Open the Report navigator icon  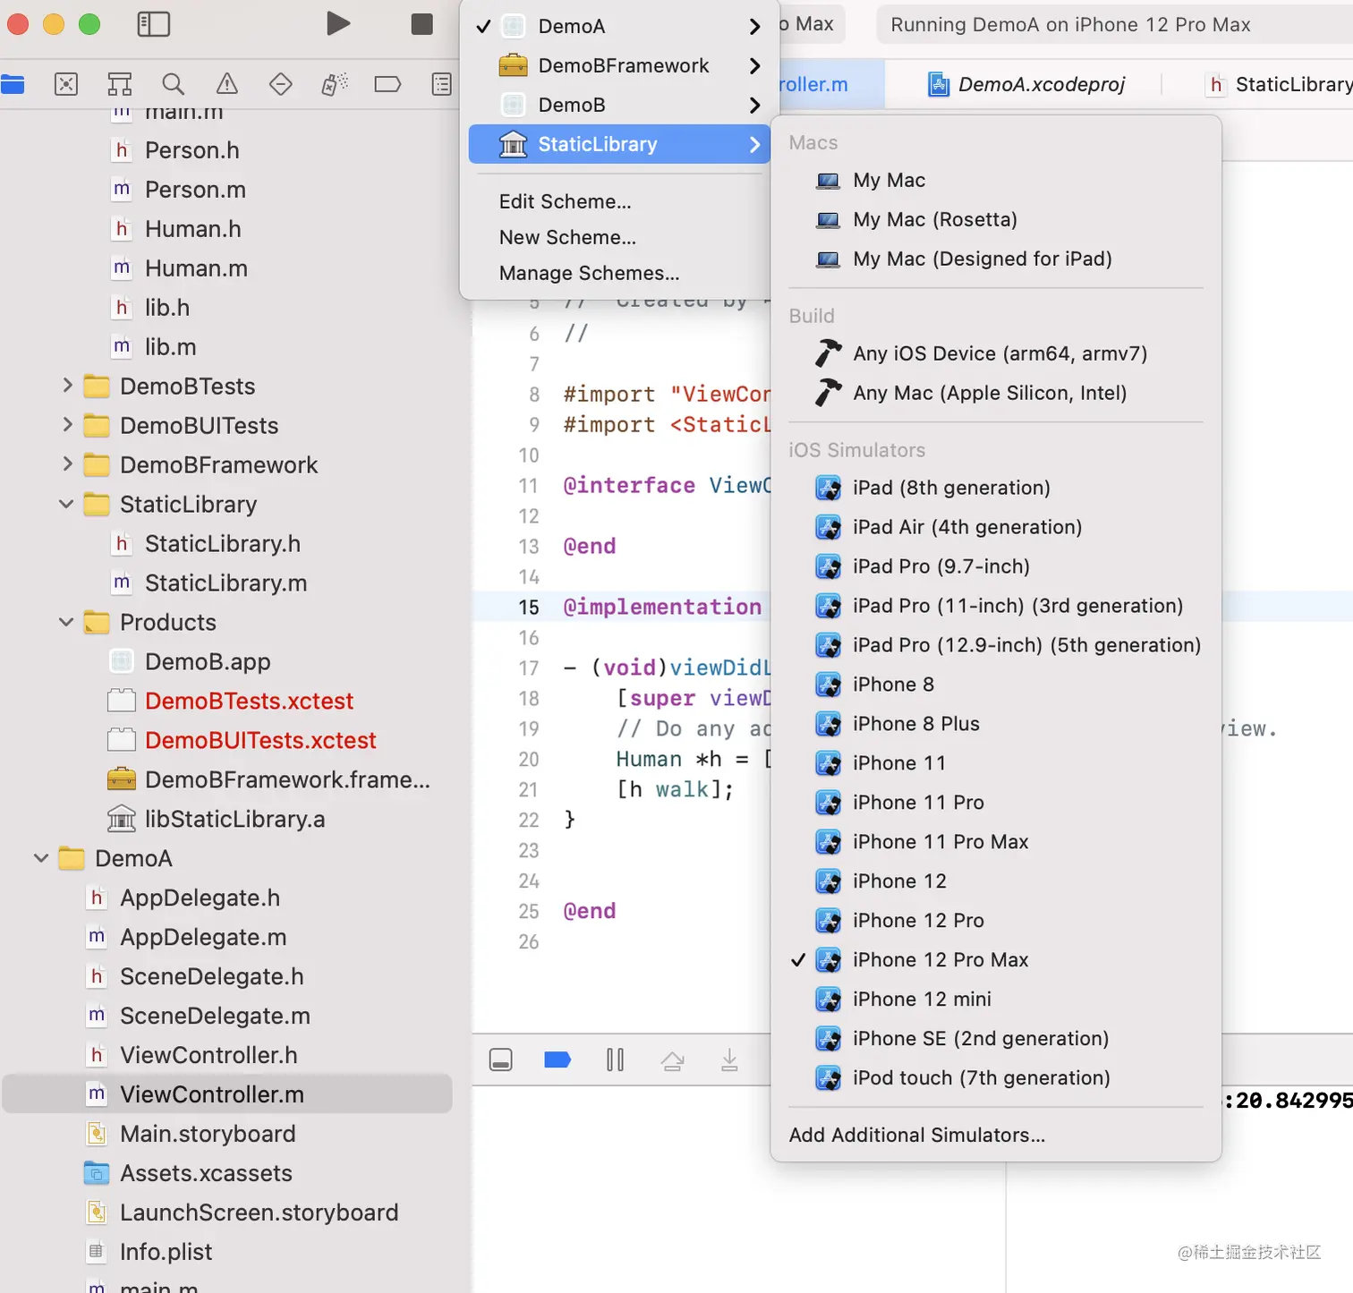pyautogui.click(x=442, y=85)
